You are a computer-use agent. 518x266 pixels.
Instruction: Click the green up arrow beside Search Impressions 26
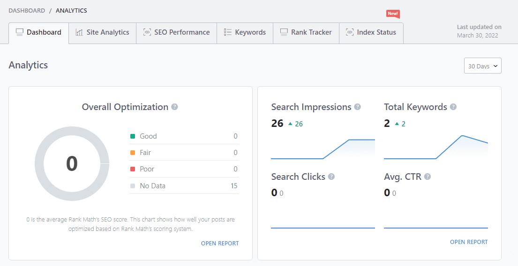(290, 124)
